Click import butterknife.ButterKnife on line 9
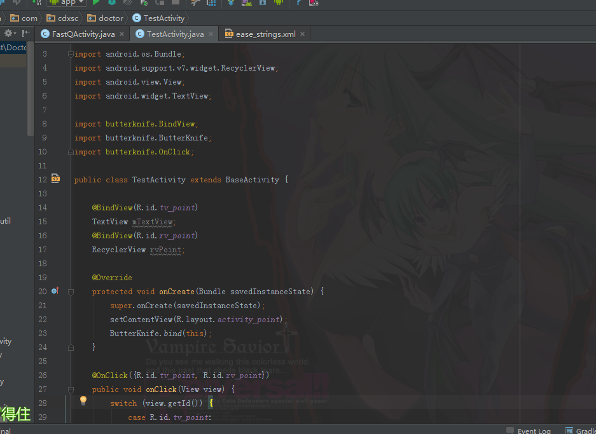Image resolution: width=596 pixels, height=434 pixels. point(143,138)
